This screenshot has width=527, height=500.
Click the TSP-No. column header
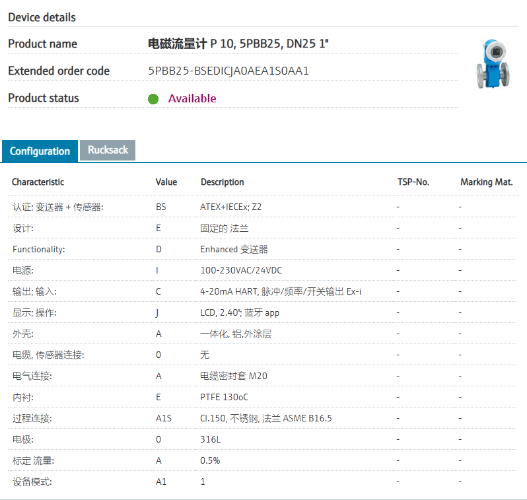[413, 182]
